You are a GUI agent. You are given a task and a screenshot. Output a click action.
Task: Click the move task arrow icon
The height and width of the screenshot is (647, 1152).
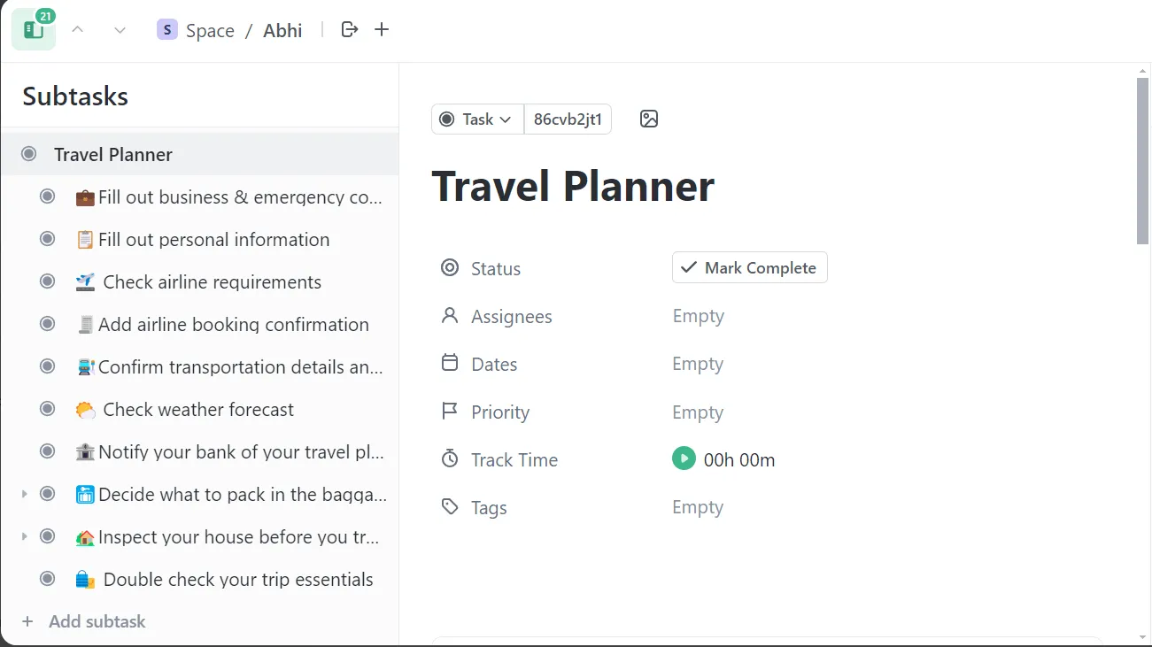[x=350, y=29]
